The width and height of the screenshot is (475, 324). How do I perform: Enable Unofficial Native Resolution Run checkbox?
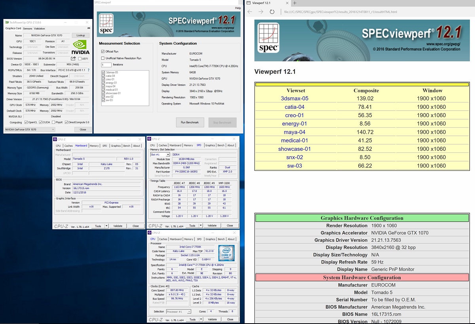(x=103, y=58)
